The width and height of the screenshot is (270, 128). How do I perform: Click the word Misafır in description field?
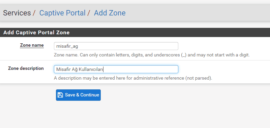[63, 70]
